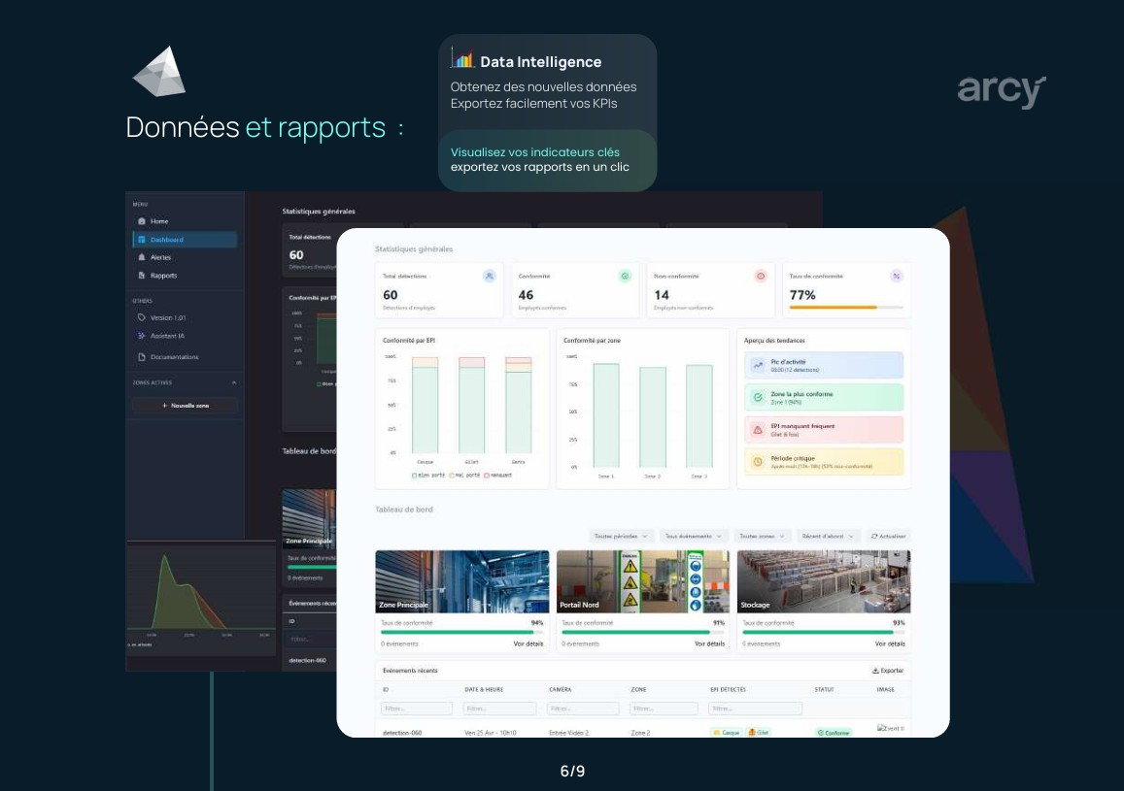Click the Home icon in sidebar

142,221
